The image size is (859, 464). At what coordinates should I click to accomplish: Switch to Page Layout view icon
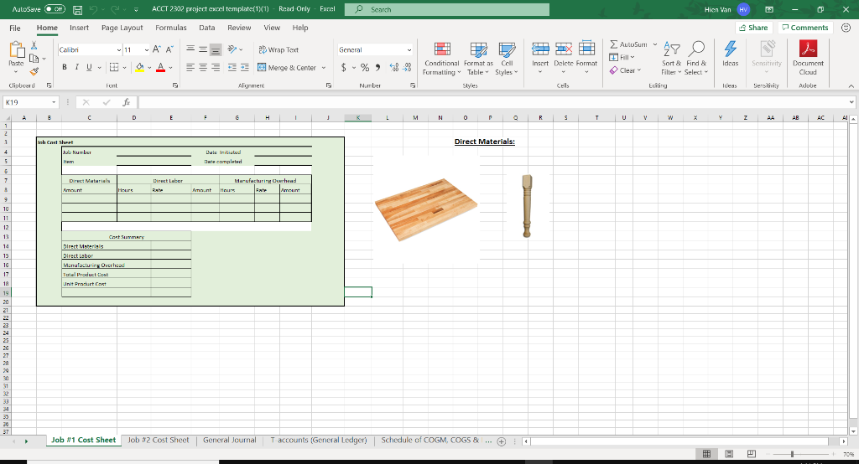click(729, 454)
